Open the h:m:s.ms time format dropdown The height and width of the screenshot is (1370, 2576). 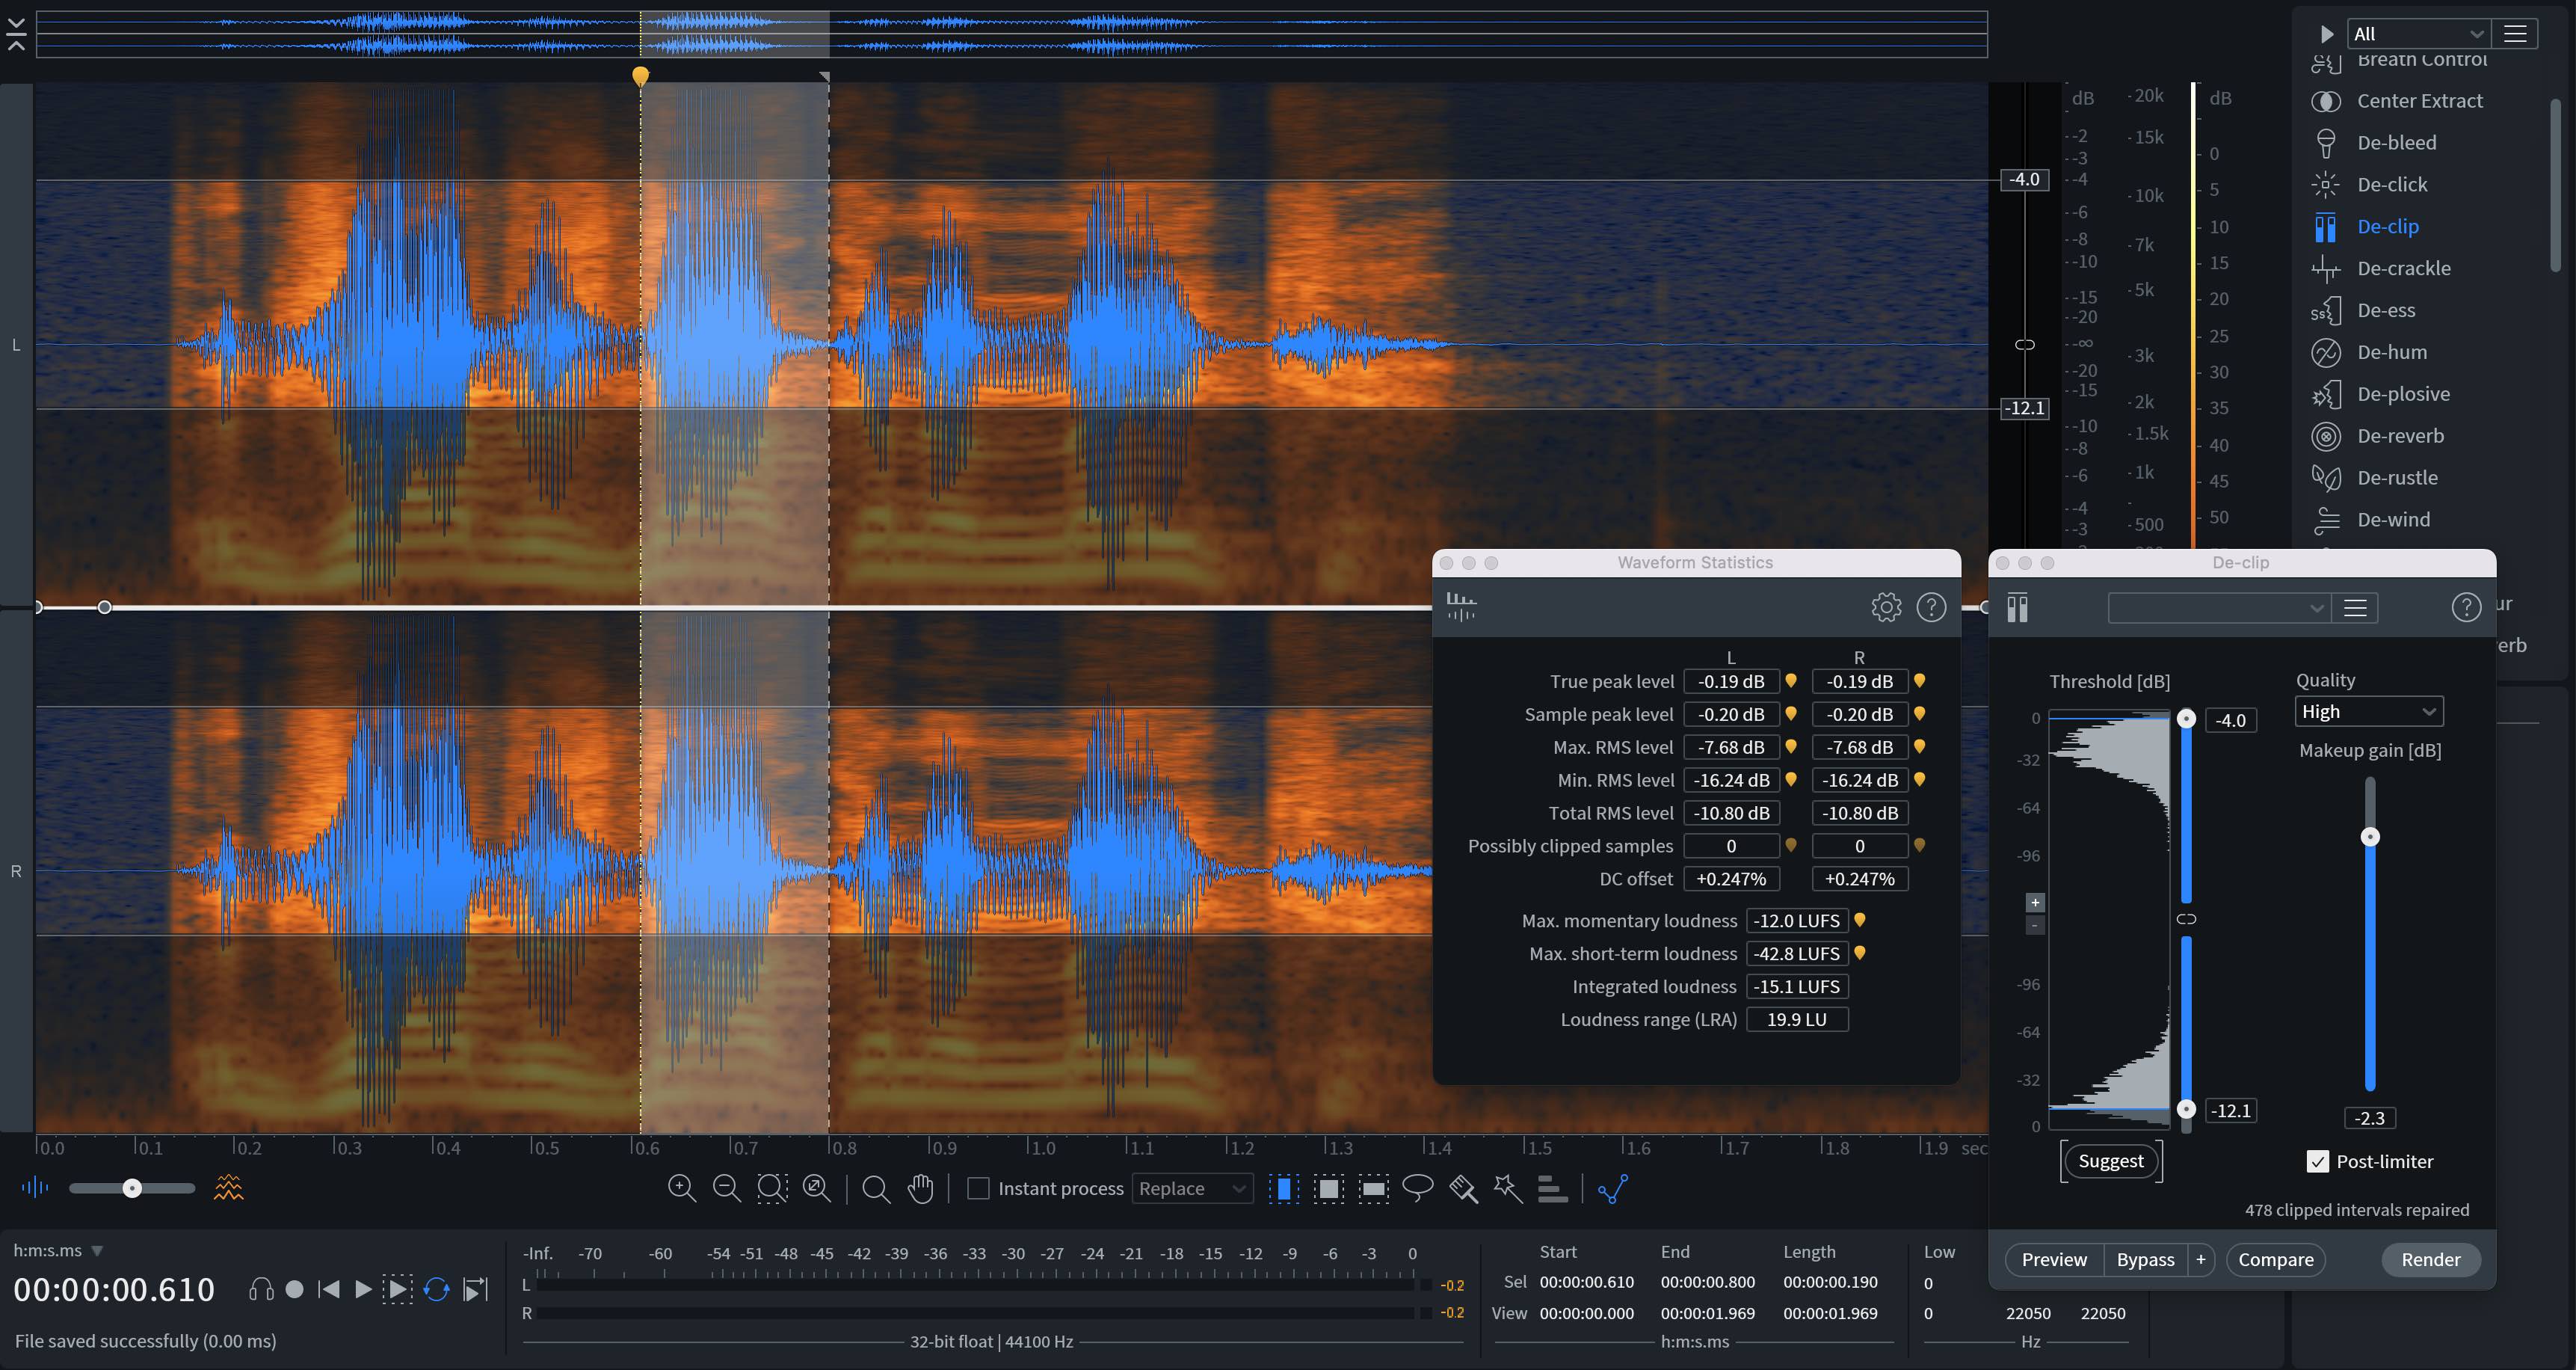tap(58, 1250)
